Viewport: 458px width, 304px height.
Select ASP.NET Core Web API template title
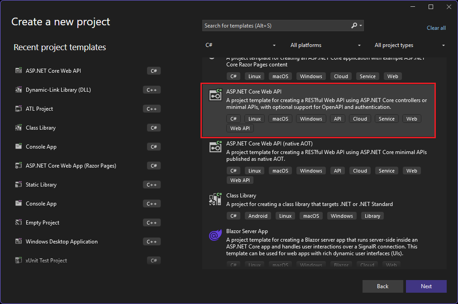click(x=254, y=92)
